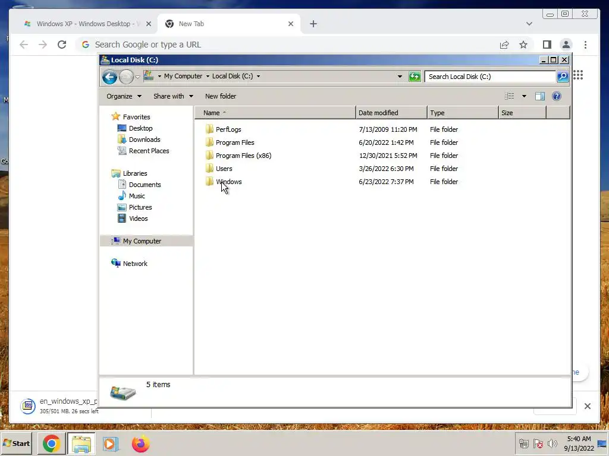Select Documents library
609x456 pixels.
pyautogui.click(x=145, y=185)
